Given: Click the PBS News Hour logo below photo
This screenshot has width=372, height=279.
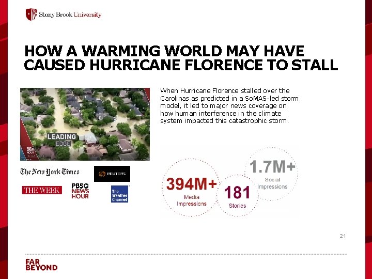Looking at the screenshot, I should [80, 191].
